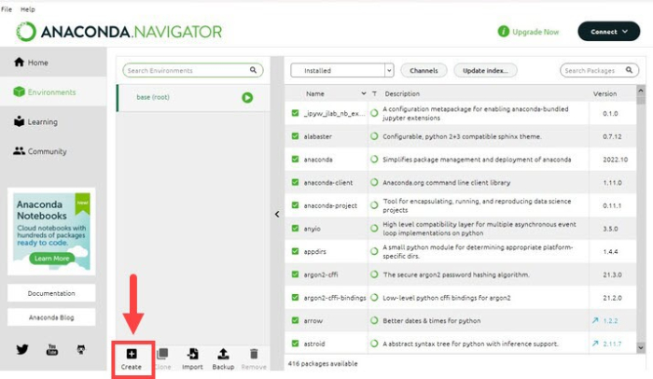Open the GitHub icon link

(x=81, y=349)
